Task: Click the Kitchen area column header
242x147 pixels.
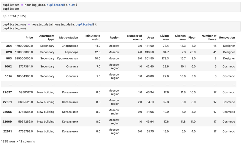Action: (x=180, y=38)
